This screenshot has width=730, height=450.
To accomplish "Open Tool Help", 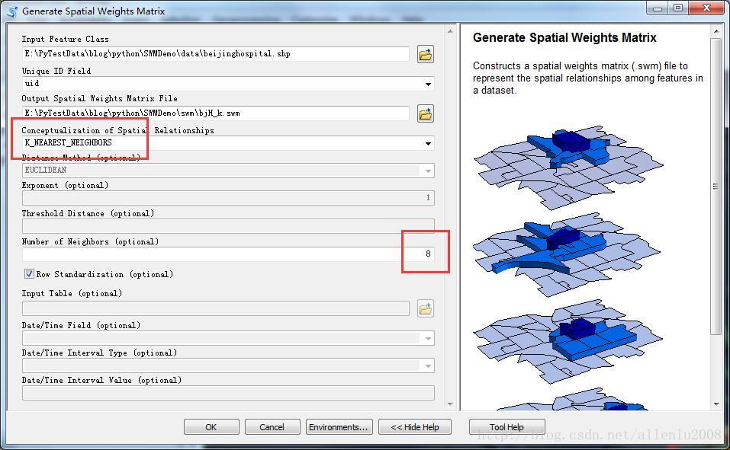I will click(x=506, y=426).
